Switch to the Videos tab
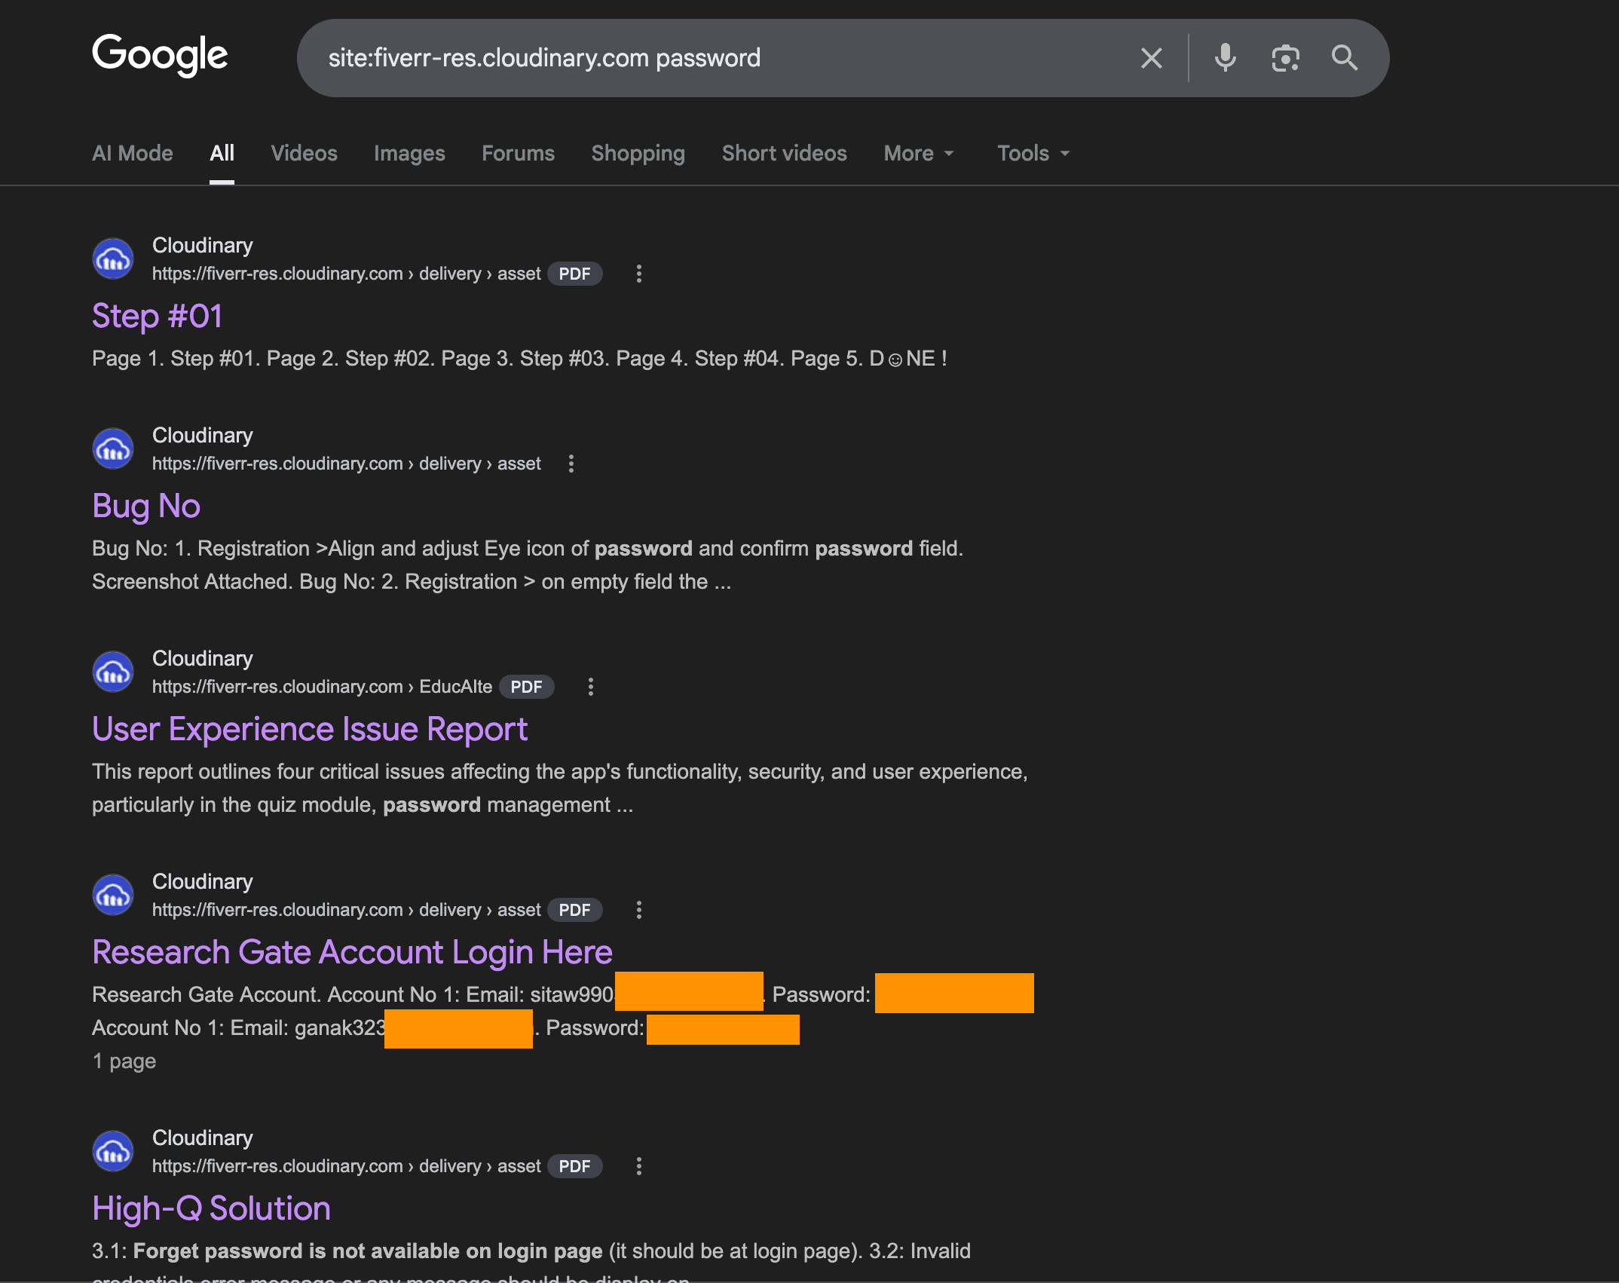This screenshot has width=1619, height=1283. [x=304, y=153]
